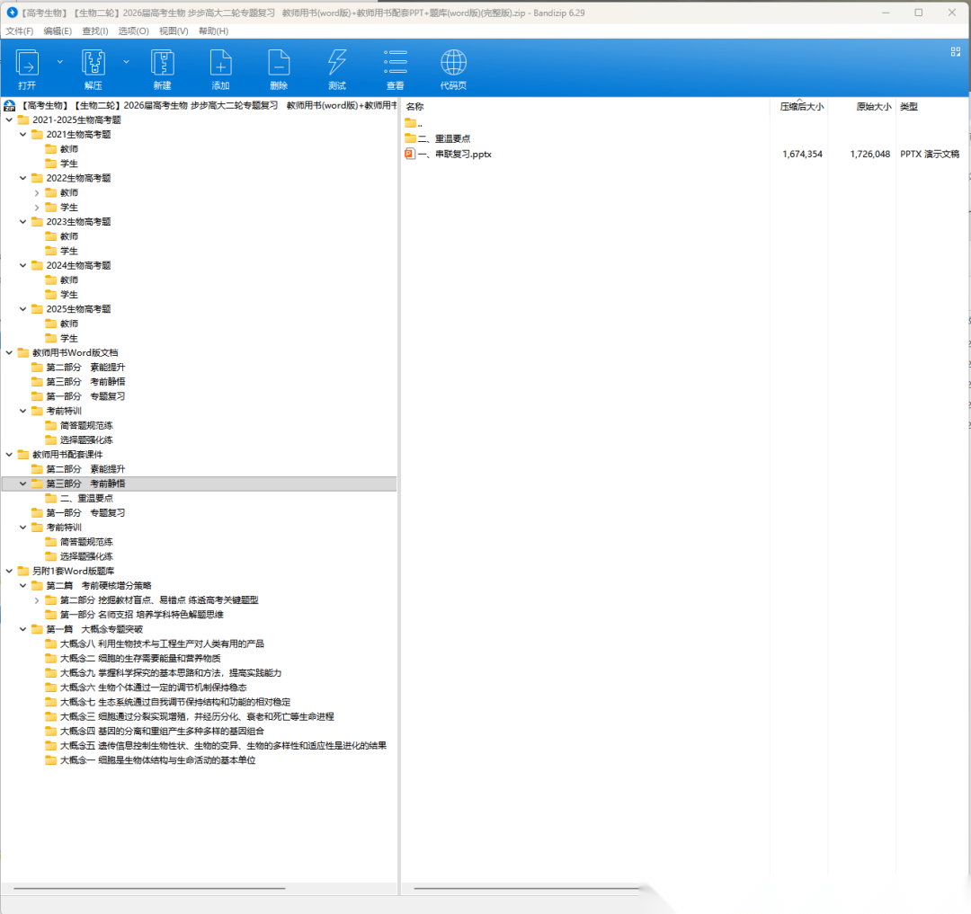
Task: Sort by 名称 column header
Action: pyautogui.click(x=414, y=107)
